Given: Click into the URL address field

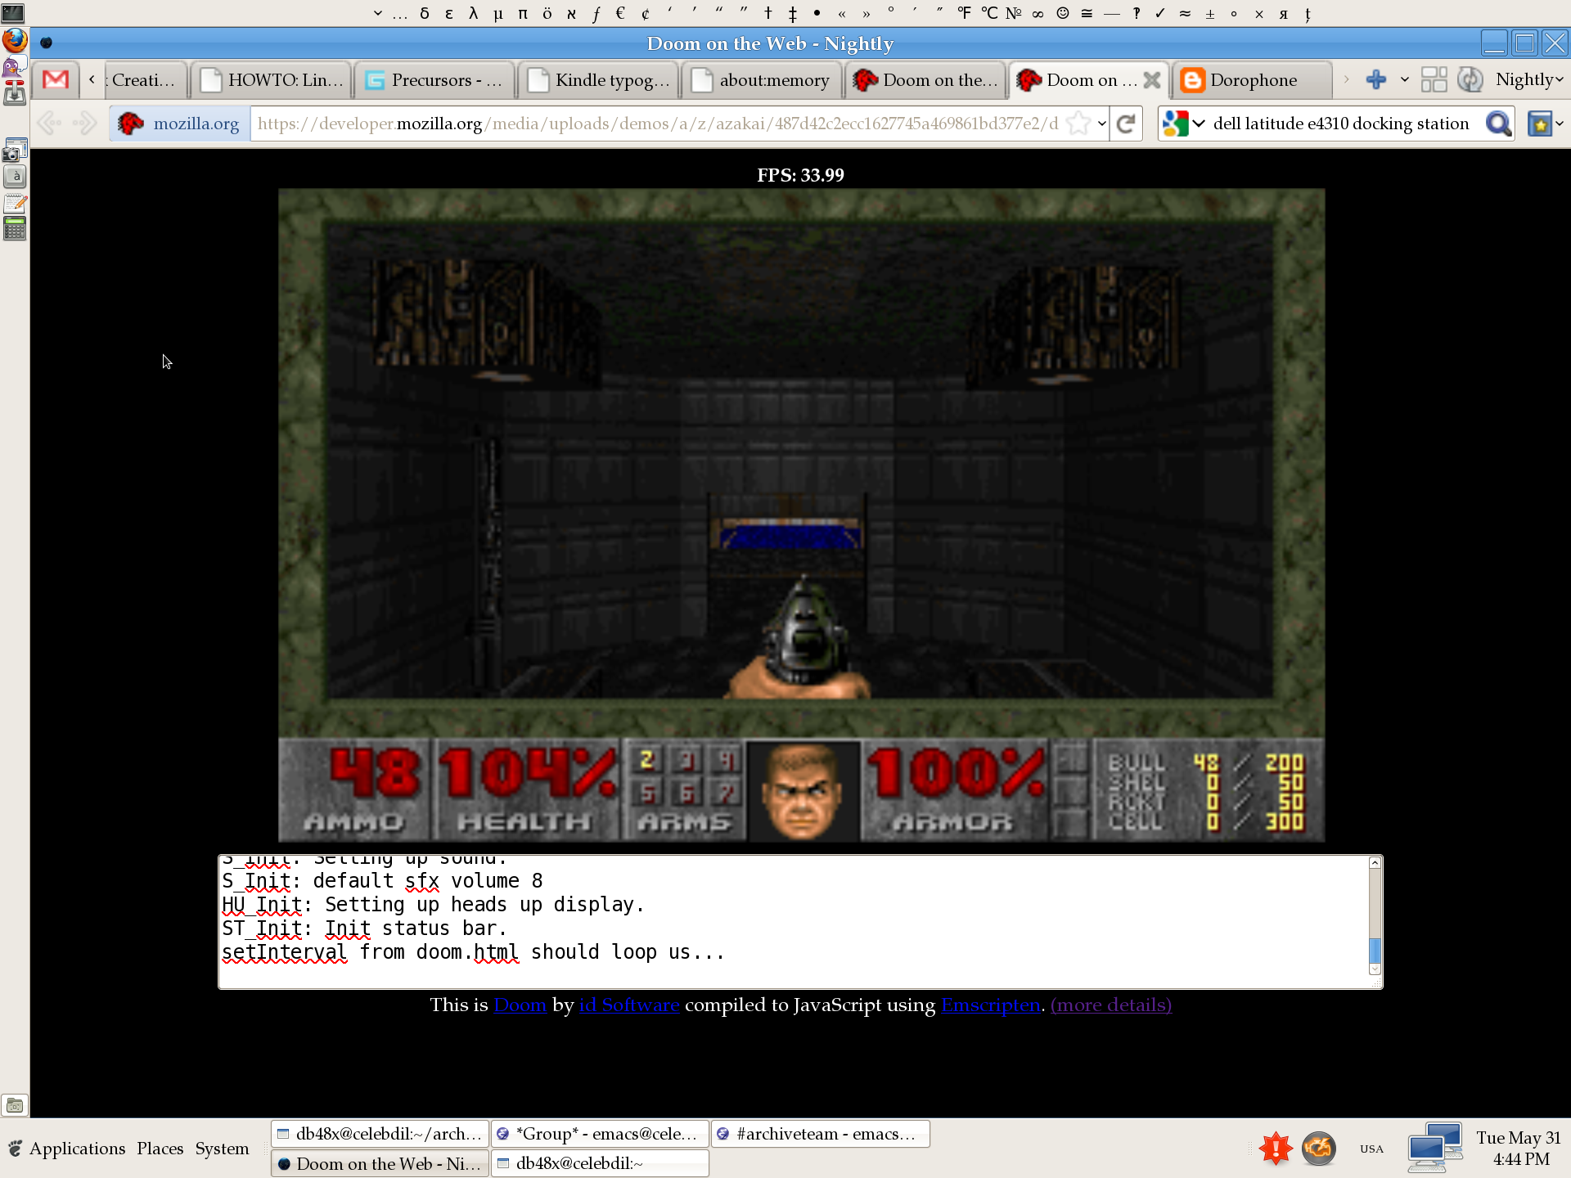Looking at the screenshot, I should (657, 124).
